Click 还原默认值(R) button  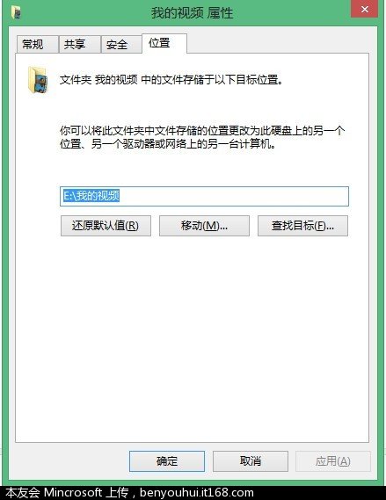click(x=106, y=226)
